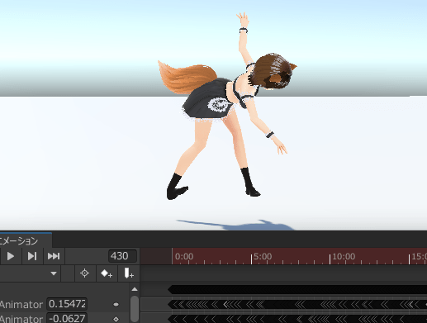Click the property list scrollbar handle
This screenshot has width=427, height=323.
(135, 309)
